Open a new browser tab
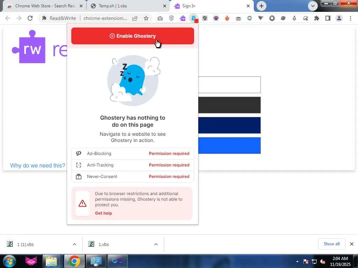358x268 pixels. [262, 6]
